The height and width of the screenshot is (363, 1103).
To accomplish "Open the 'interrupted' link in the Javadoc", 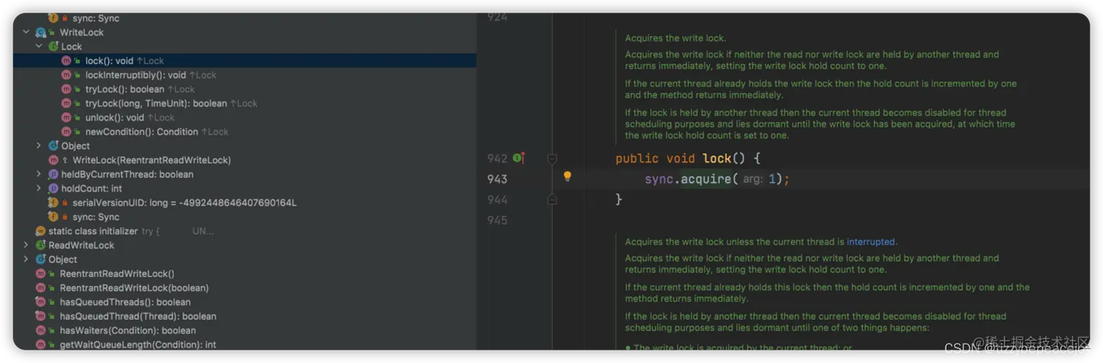I will click(x=871, y=242).
